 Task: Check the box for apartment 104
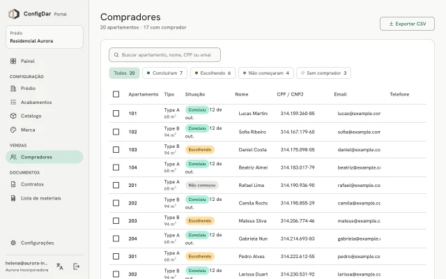coord(116,167)
